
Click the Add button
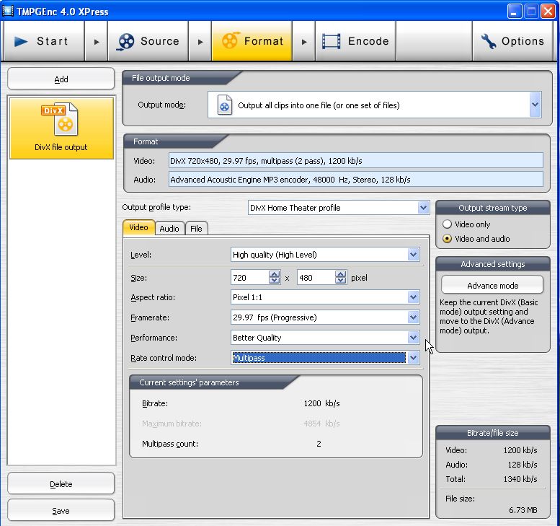[x=61, y=79]
